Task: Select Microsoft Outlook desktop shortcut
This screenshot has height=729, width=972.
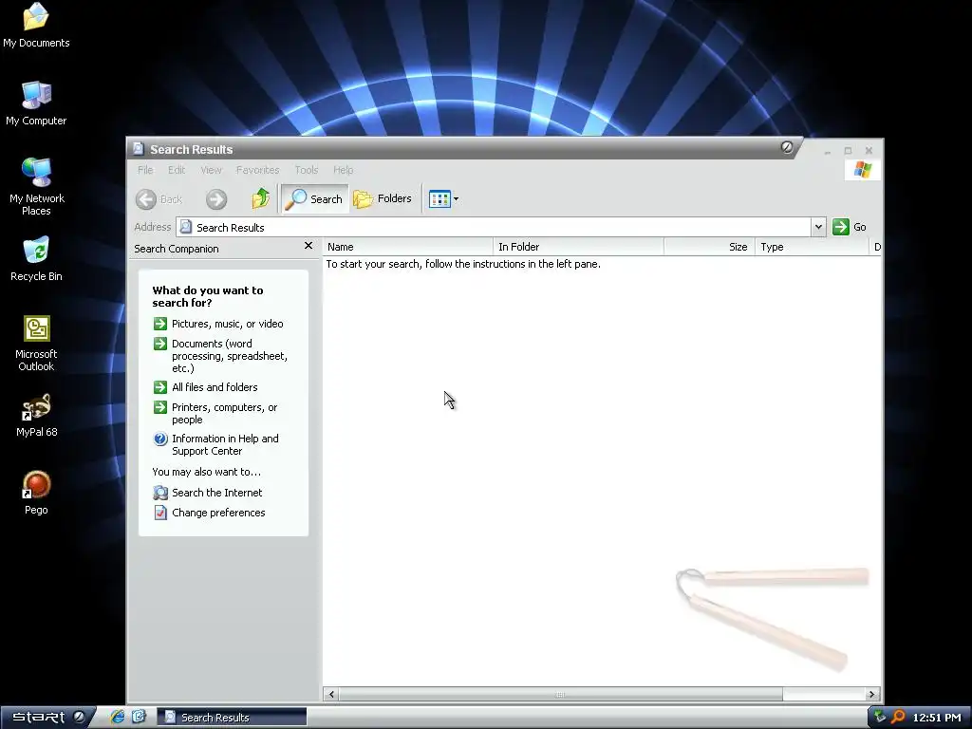Action: 36,344
